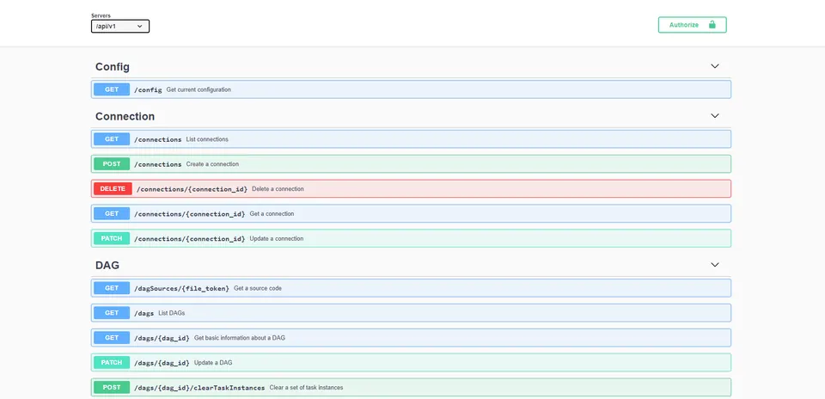825x399 pixels.
Task: Expand GET /dagSources/{file_token} endpoint
Action: click(411, 288)
